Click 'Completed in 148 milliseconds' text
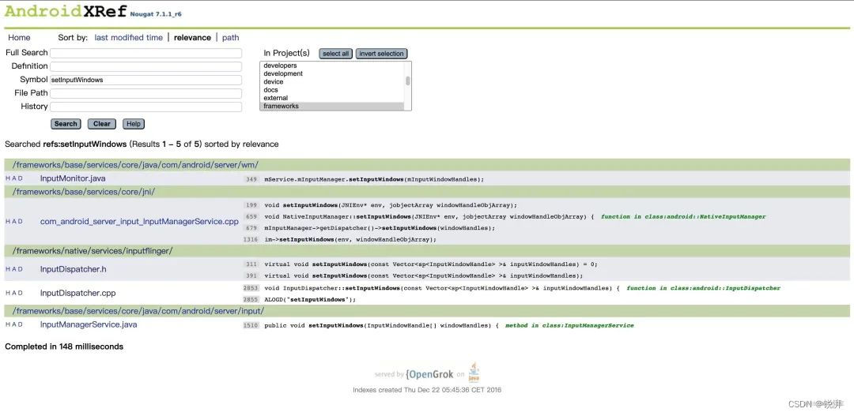This screenshot has height=416, width=854. 64,347
